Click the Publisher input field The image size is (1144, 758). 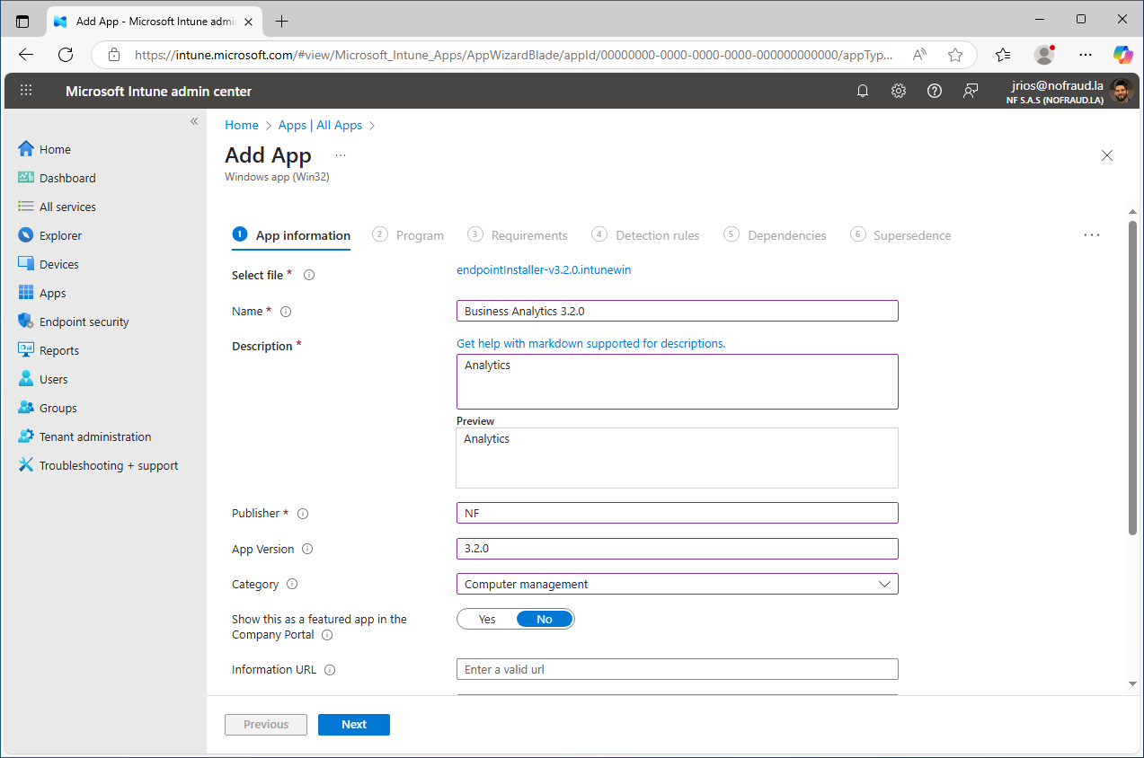[678, 513]
